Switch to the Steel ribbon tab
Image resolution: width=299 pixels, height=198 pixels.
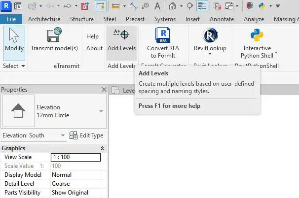110,19
